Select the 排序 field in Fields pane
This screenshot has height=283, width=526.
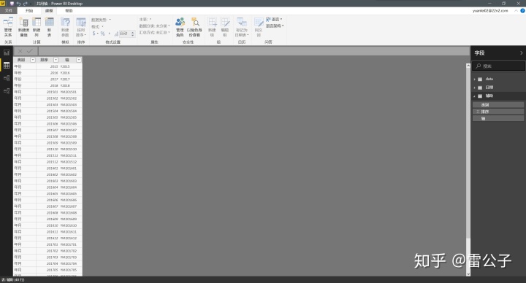pos(498,112)
